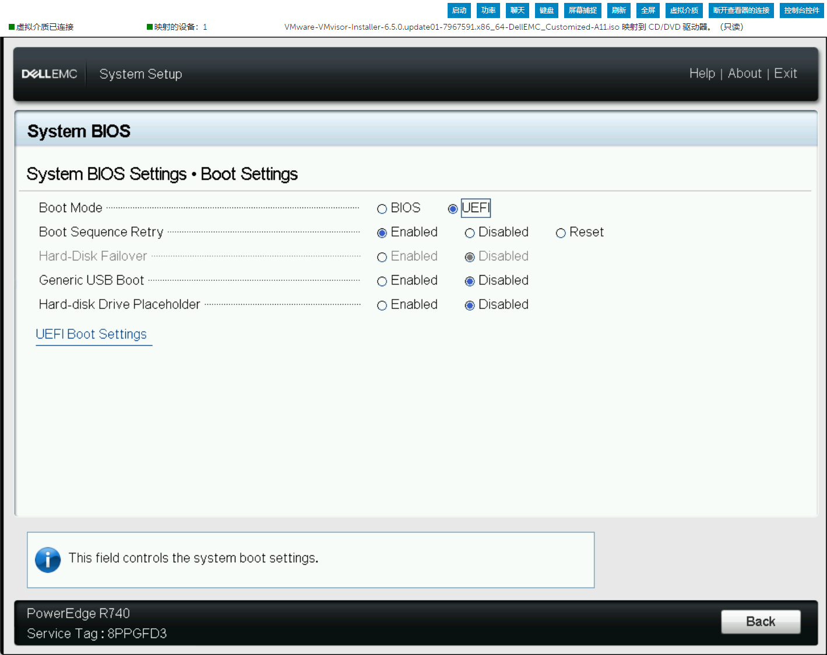
Task: Select the greyed Hard-Disk Failover Disabled radio
Action: click(x=470, y=257)
